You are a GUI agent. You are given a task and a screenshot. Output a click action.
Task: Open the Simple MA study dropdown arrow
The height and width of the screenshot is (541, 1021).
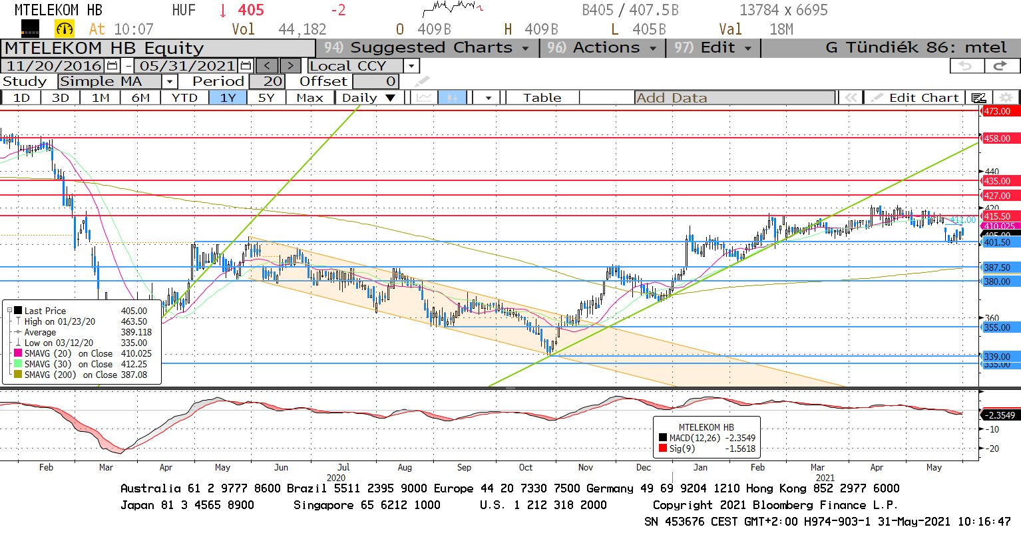(170, 82)
